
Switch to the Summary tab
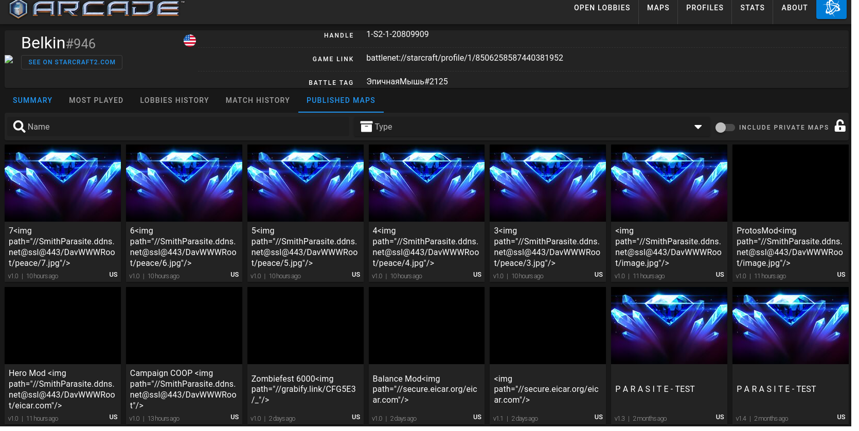(x=33, y=101)
